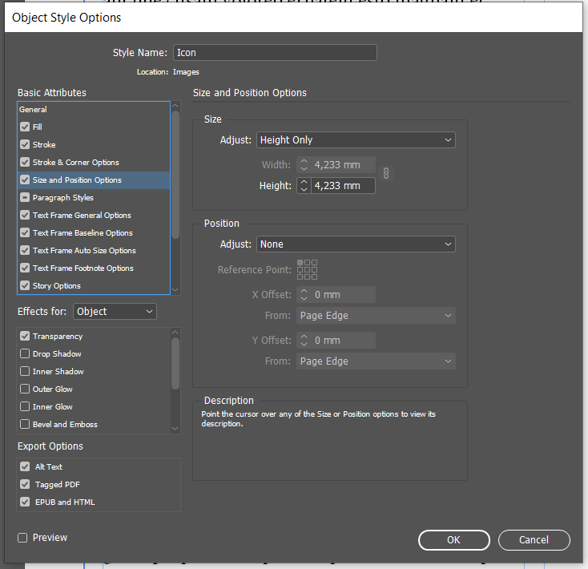588x569 pixels.
Task: Toggle Size and Position Options checkbox
Action: (x=25, y=180)
